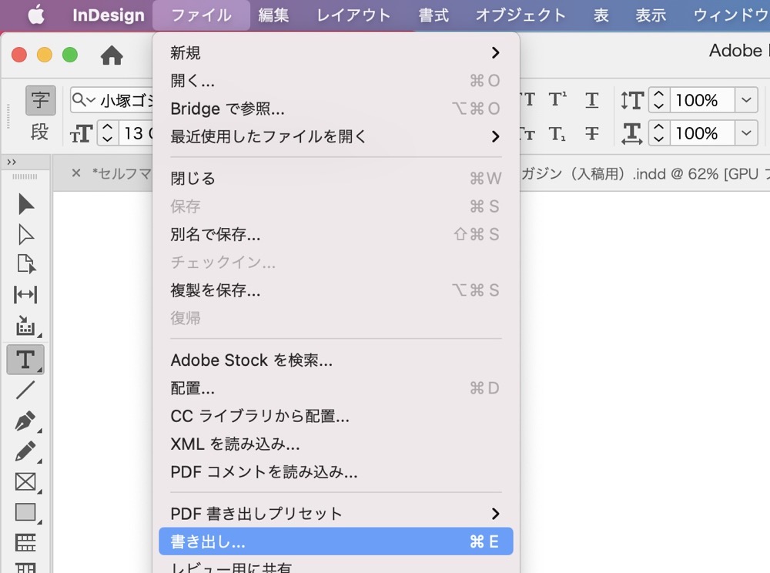Viewport: 770px width, 573px height.
Task: Open the 書式 menu
Action: (434, 15)
